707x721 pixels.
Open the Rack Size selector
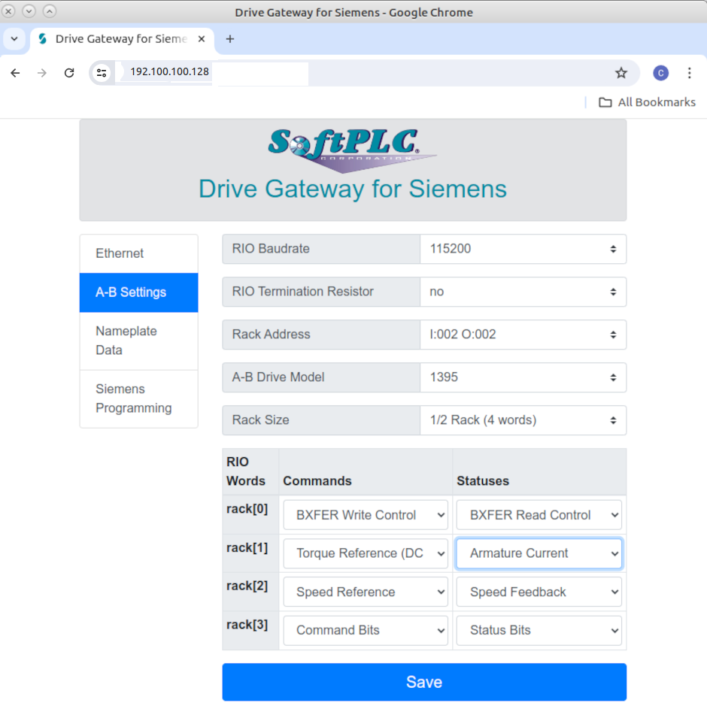[523, 420]
